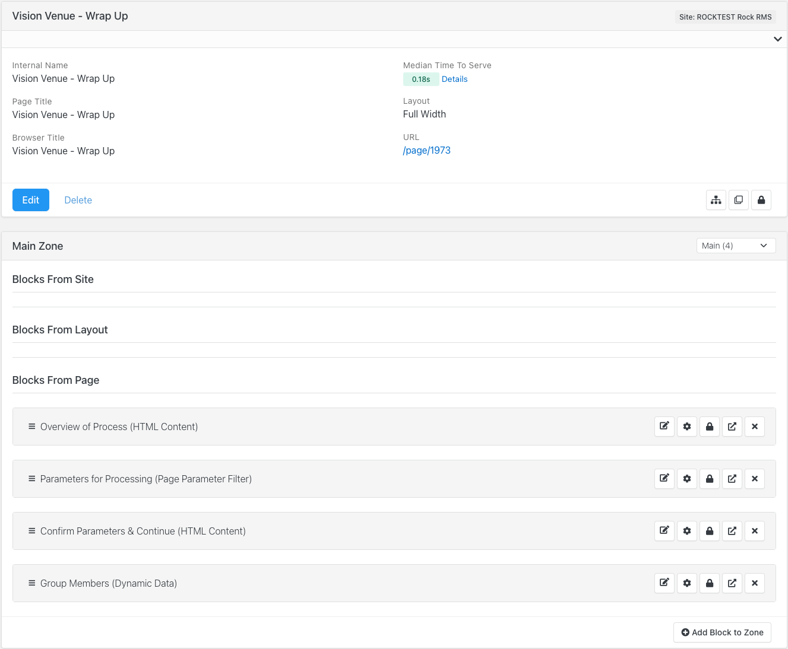This screenshot has height=649, width=788.
Task: Edit Overview of Process block content
Action: (664, 427)
